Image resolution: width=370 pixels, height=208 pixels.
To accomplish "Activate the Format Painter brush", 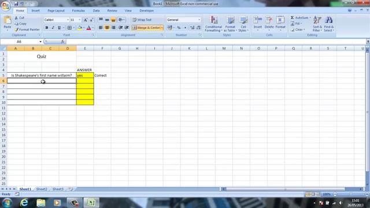I will (16, 29).
